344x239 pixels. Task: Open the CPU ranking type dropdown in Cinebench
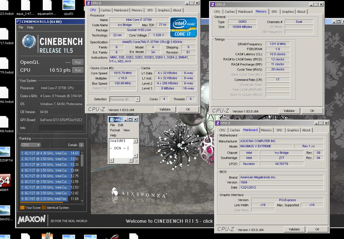[30, 145]
